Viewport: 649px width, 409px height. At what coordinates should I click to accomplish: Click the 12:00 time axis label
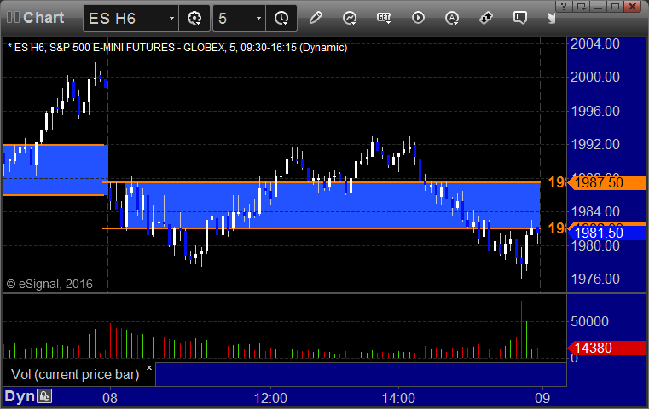(x=270, y=398)
